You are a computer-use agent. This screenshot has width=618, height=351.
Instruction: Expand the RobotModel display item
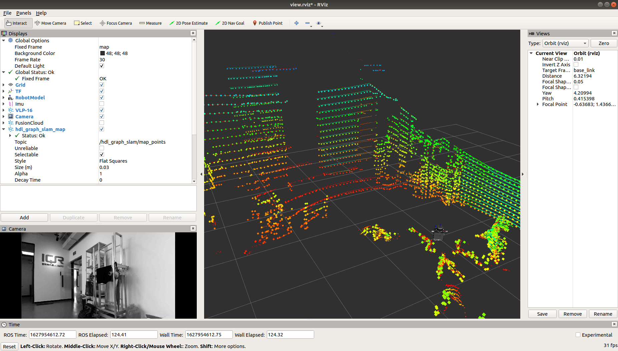coord(4,97)
